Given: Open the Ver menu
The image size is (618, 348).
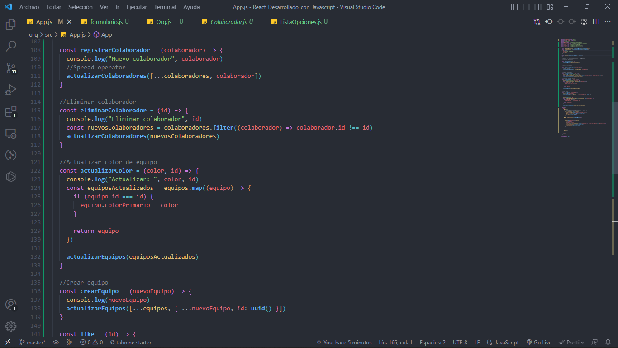Looking at the screenshot, I should pos(104,7).
